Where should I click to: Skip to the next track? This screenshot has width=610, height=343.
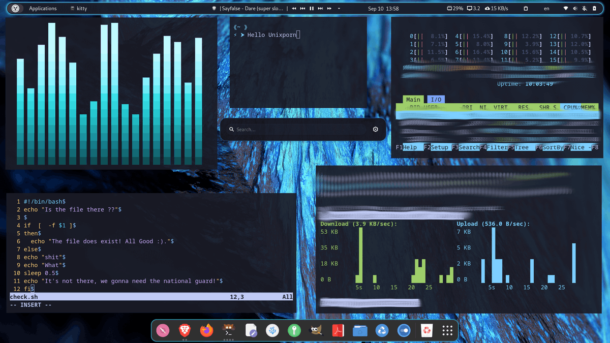pyautogui.click(x=320, y=9)
